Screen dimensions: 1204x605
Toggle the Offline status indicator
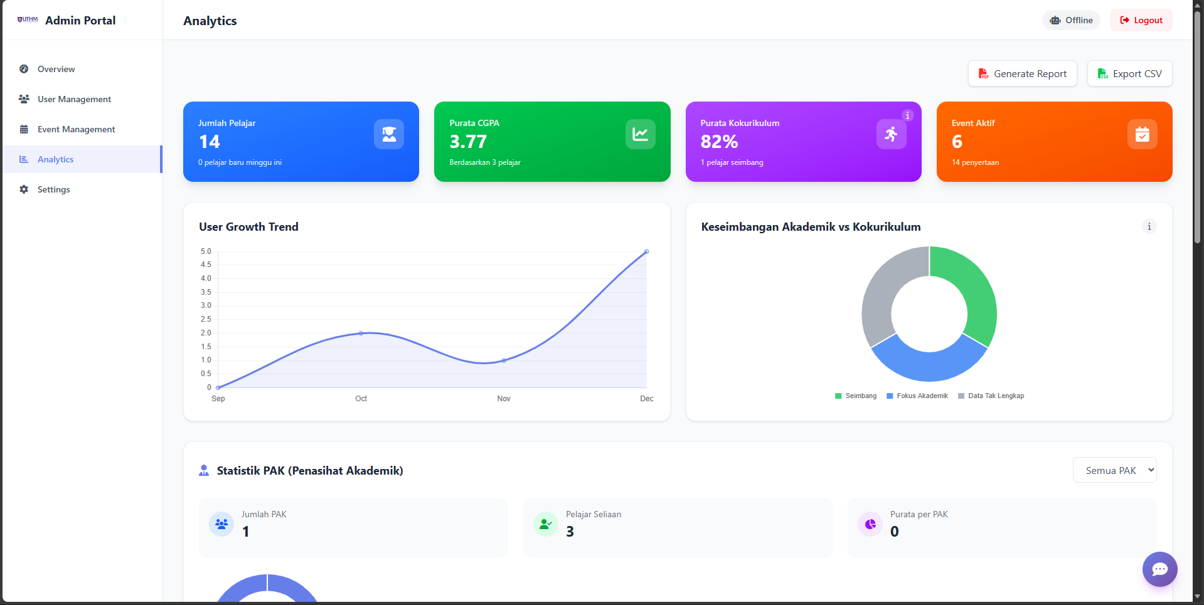click(x=1071, y=19)
